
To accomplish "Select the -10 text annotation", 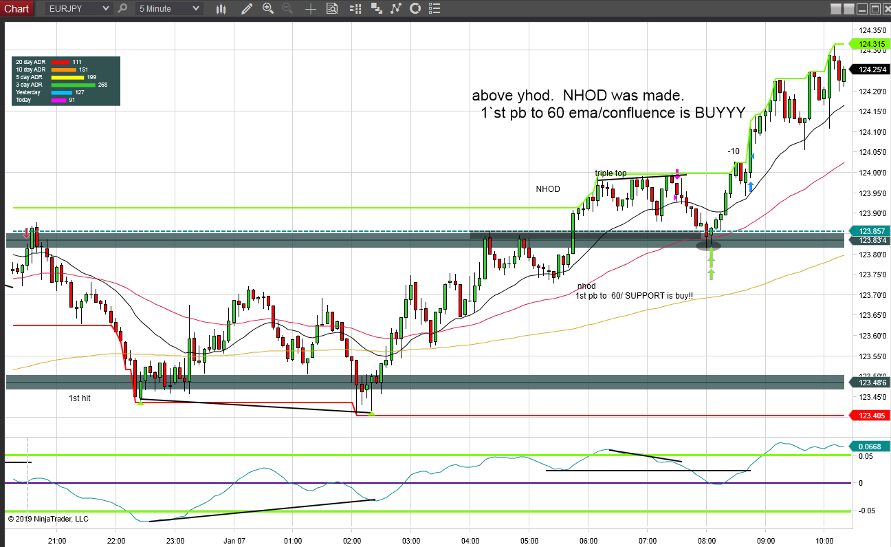I will coord(734,151).
